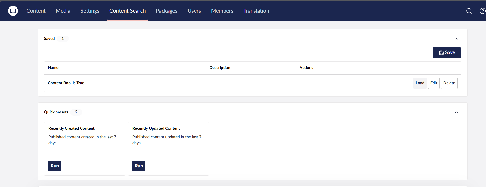Collapse the Quick presets section chevron
Image resolution: width=486 pixels, height=187 pixels.
click(x=456, y=112)
